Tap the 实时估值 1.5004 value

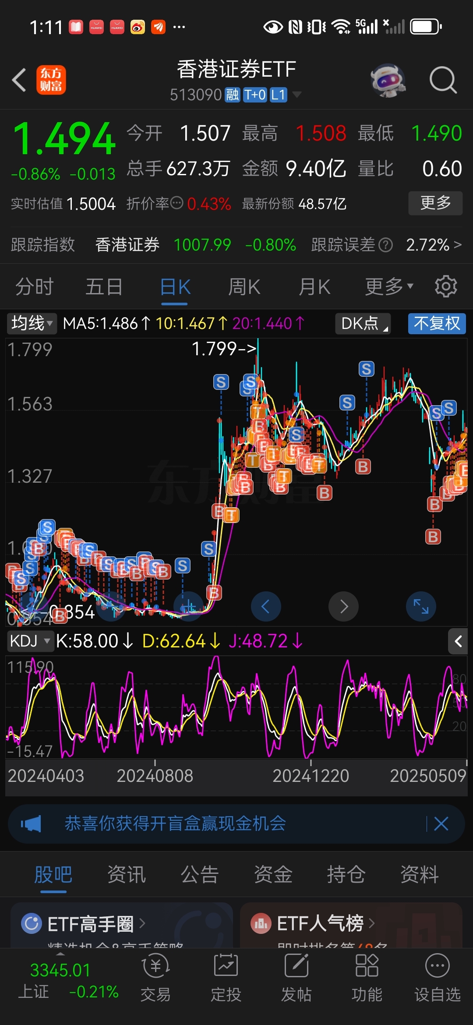tap(91, 204)
